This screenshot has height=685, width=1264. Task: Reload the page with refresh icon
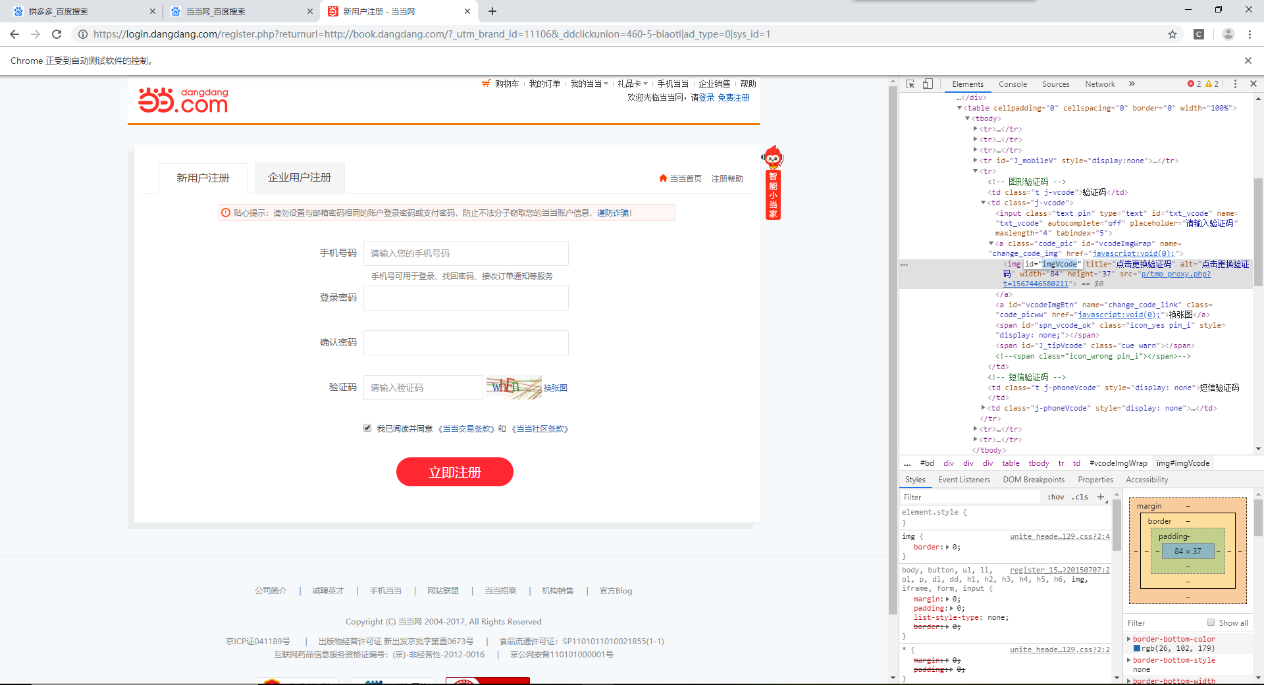57,34
